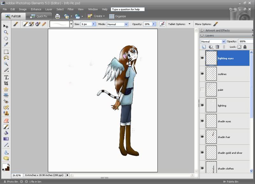Expand the Artwork and Effects panel
Screen dimensions: 255x184
coord(202,30)
